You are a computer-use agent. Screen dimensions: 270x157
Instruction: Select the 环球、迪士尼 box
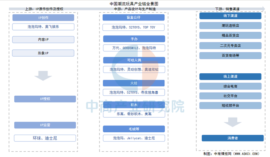(45, 138)
